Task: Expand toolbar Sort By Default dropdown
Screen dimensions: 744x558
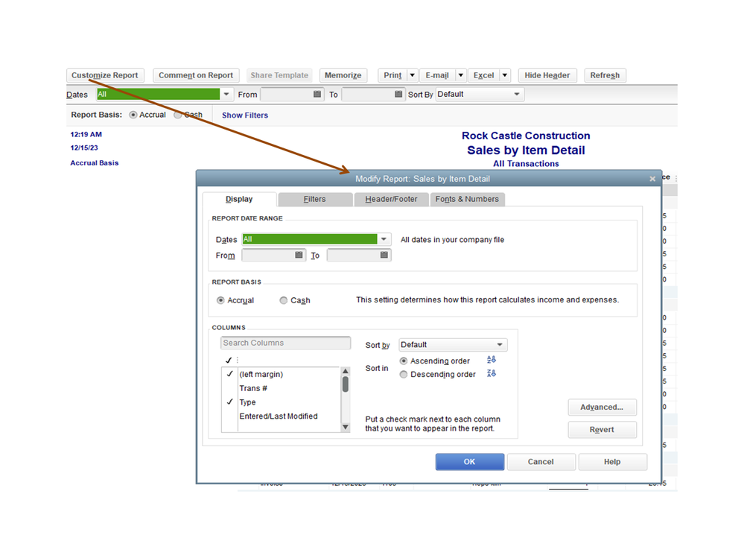Action: point(517,94)
